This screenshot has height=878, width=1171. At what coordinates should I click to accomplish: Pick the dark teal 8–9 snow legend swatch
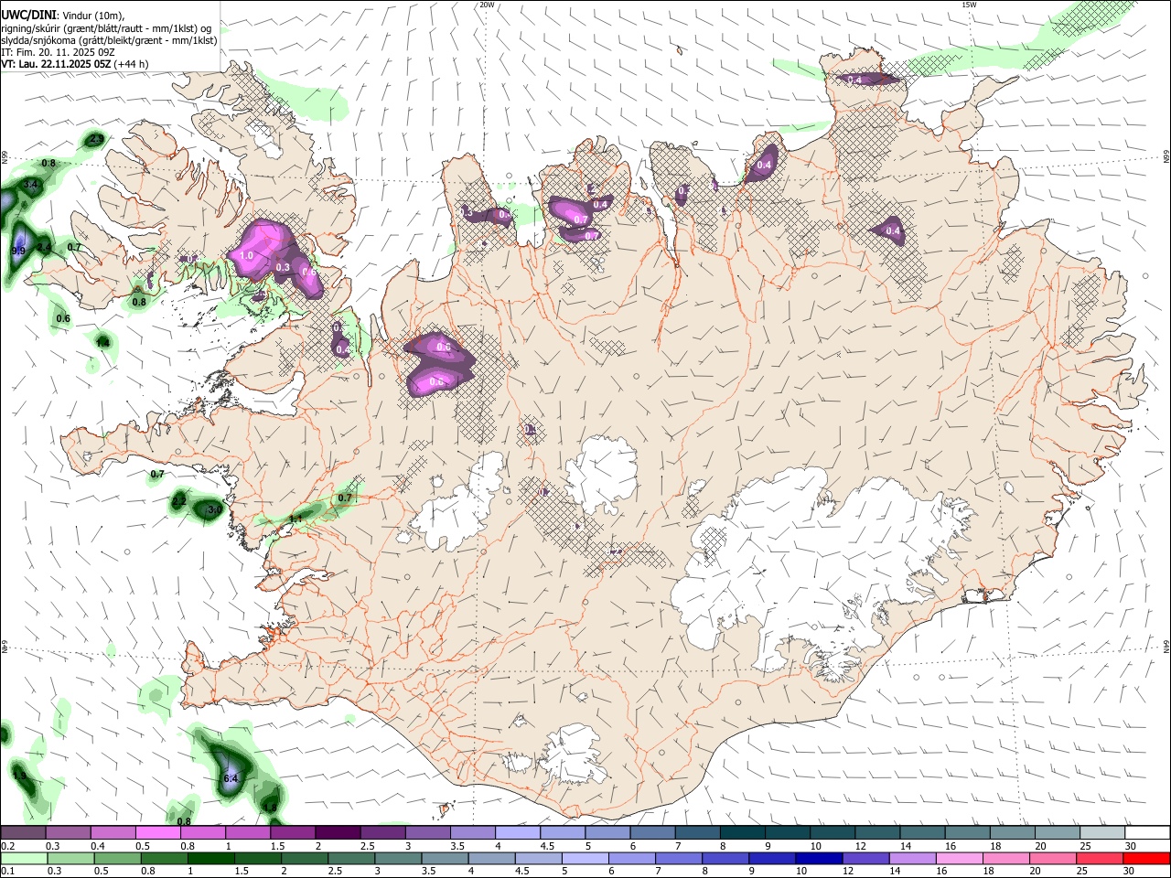click(743, 833)
